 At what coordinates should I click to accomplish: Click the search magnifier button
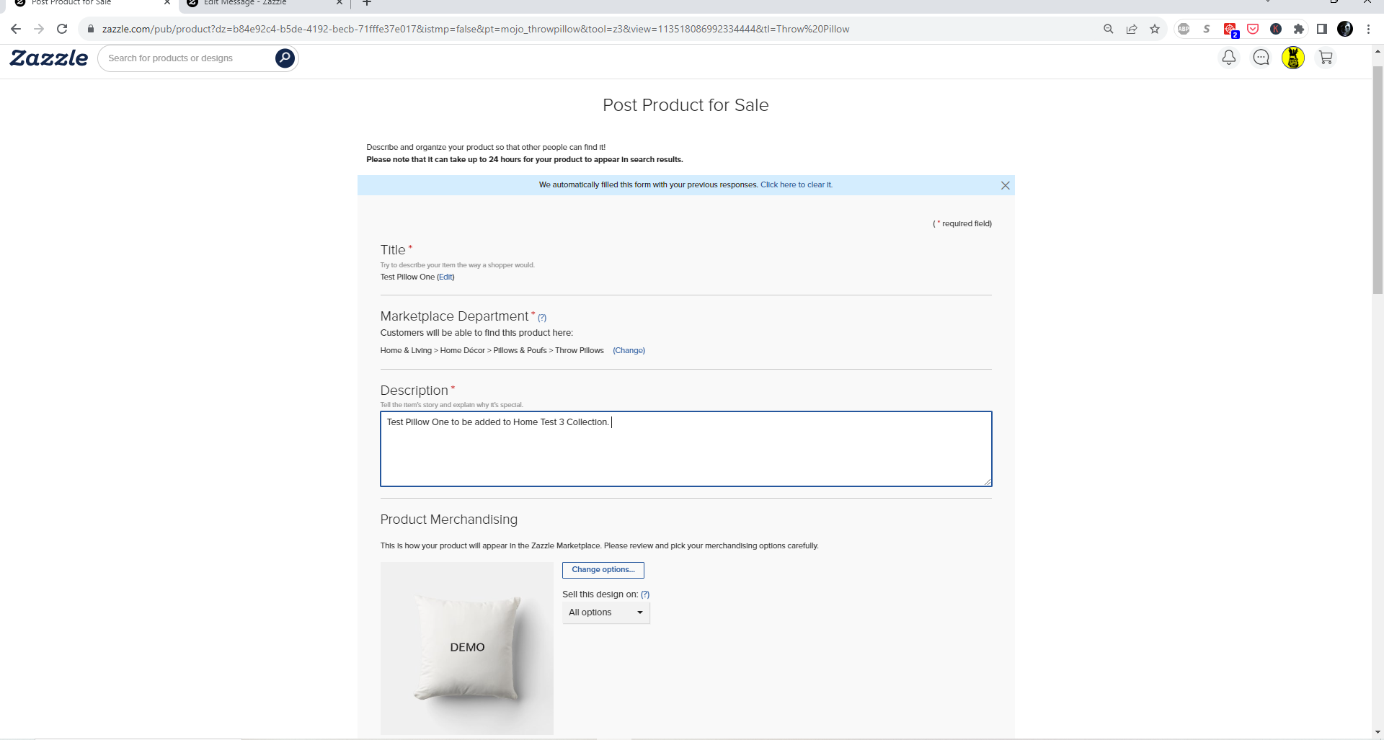pos(285,58)
